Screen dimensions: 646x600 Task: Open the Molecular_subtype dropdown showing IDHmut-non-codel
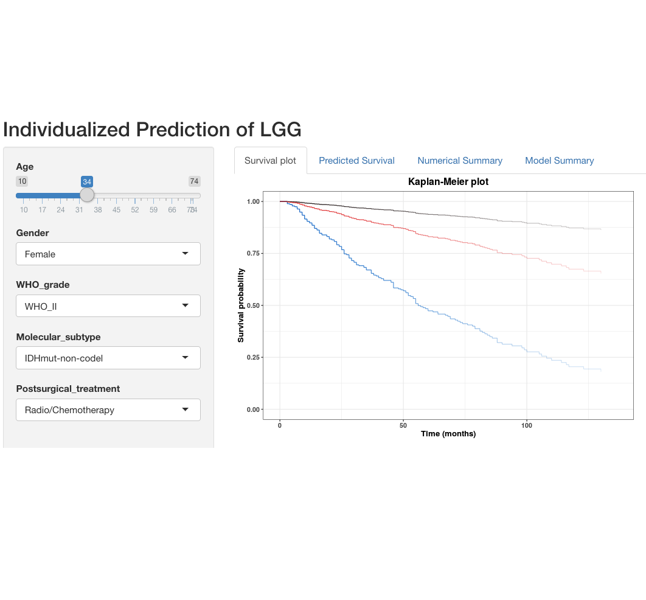[x=108, y=358]
